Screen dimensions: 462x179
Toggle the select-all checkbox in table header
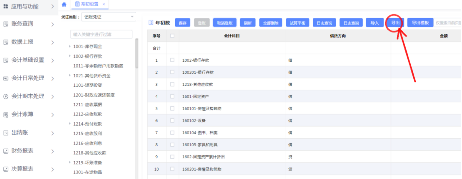(x=172, y=36)
